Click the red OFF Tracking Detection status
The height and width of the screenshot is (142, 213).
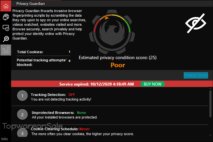point(72,95)
